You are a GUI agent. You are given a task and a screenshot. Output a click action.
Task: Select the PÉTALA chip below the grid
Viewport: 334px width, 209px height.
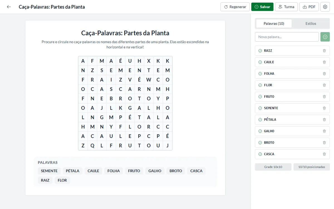(x=73, y=171)
